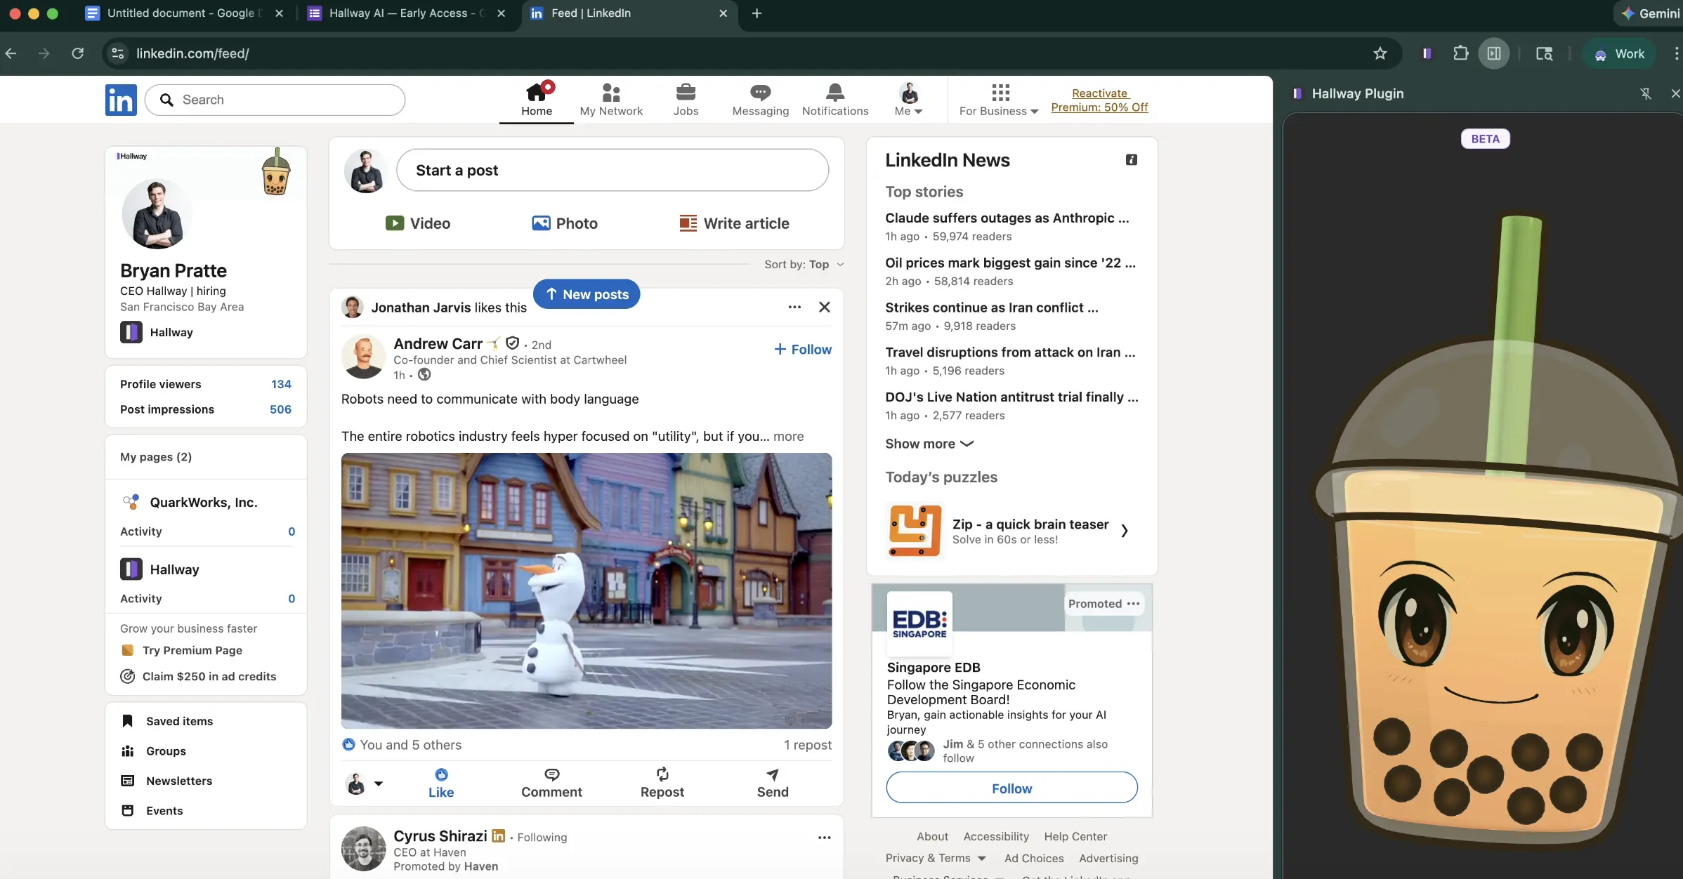1683x879 pixels.
Task: Open the Notifications bell
Action: (834, 93)
